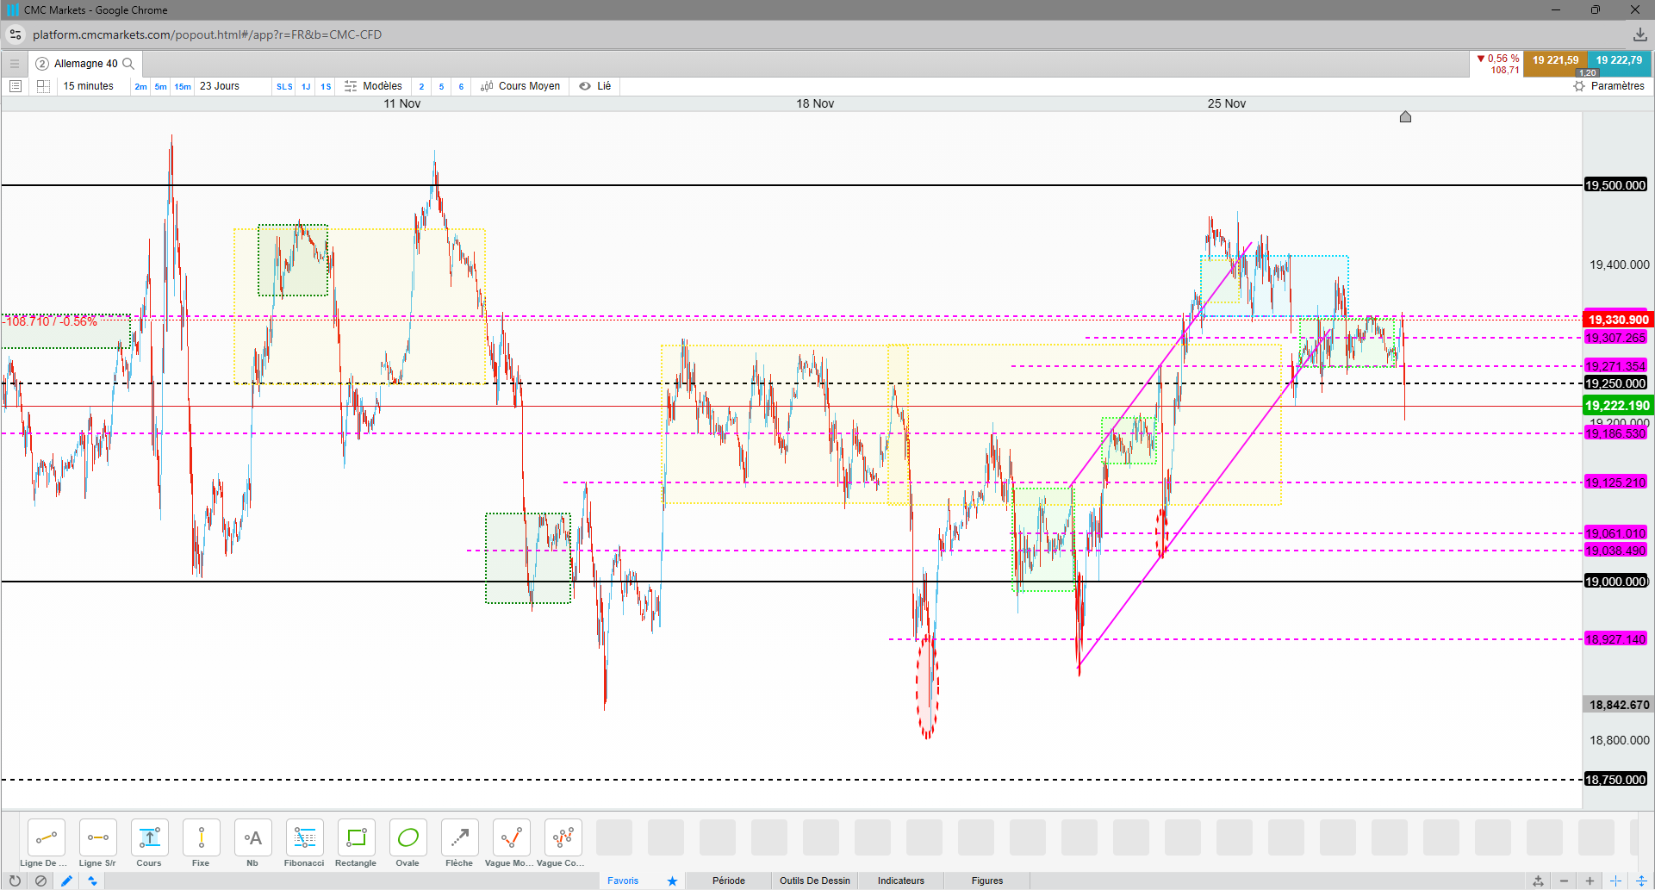Click the undo/reset circular arrow icon
This screenshot has width=1655, height=890.
(x=15, y=881)
